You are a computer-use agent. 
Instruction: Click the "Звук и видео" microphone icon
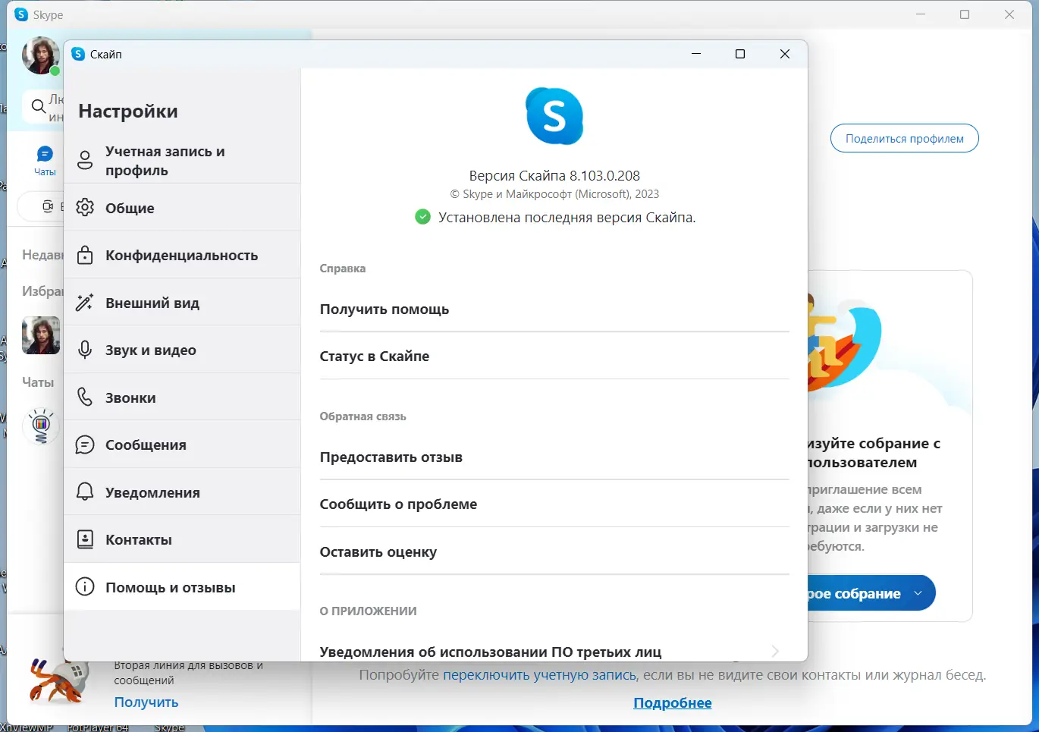click(86, 349)
